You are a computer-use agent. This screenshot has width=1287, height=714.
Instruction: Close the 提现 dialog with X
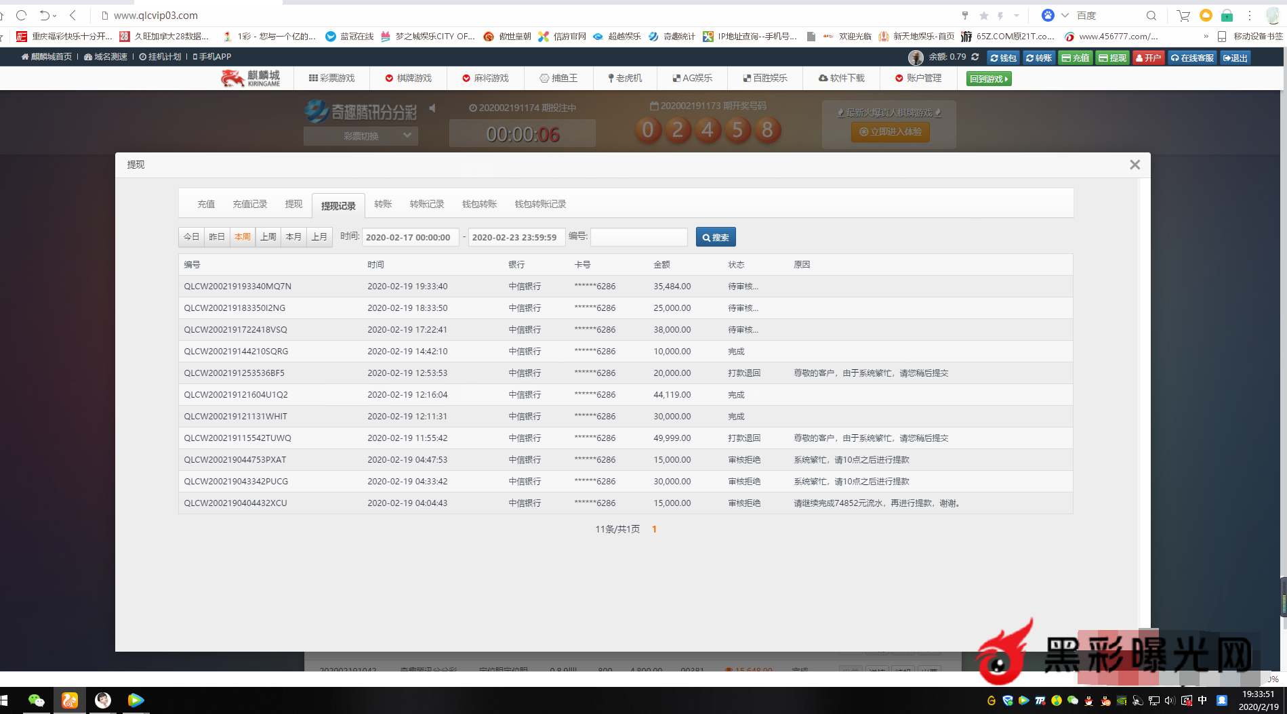(x=1135, y=165)
